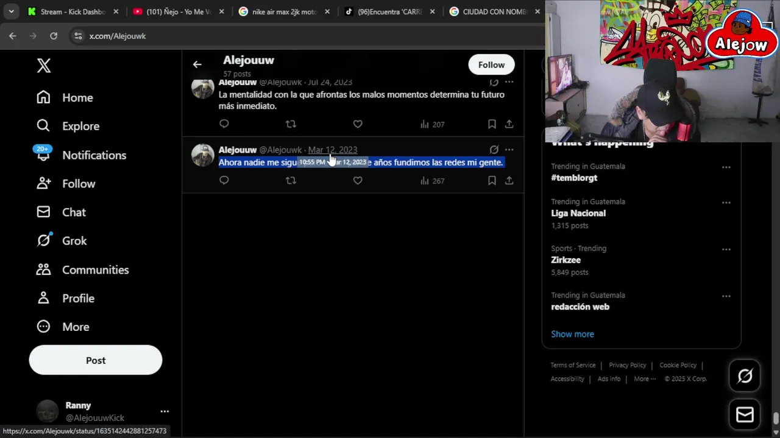Like the Mar 12, 2023 post
The height and width of the screenshot is (438, 780).
pos(358,181)
